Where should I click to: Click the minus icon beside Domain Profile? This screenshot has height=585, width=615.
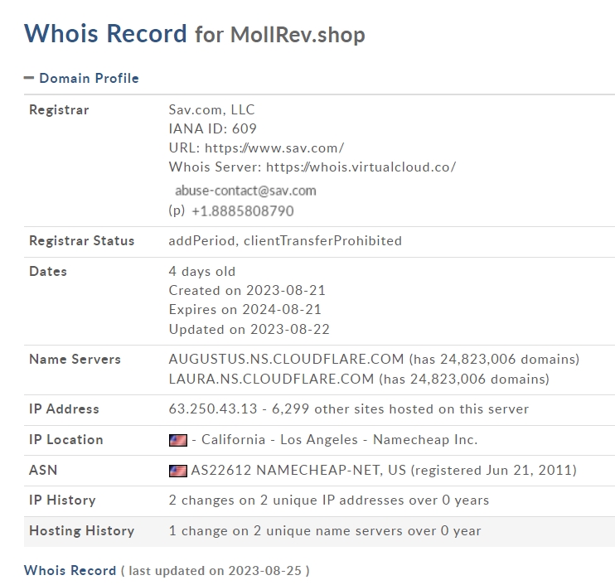29,78
